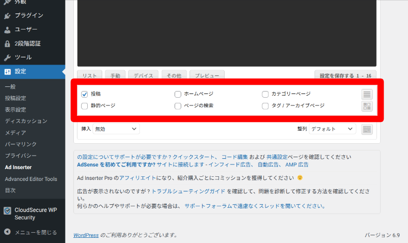This screenshot has width=408, height=243.
Task: Click the CloudSecure WP shield icon
Action: click(x=7, y=210)
